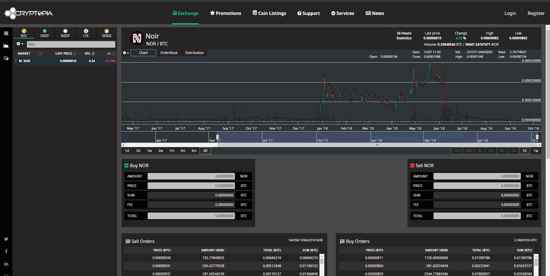
Task: Click the Cryptopia logo
Action: (28, 13)
